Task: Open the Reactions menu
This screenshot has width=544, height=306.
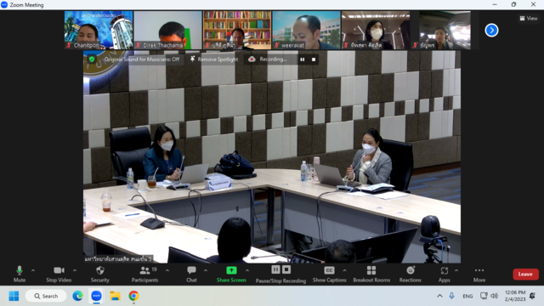Action: tap(410, 274)
